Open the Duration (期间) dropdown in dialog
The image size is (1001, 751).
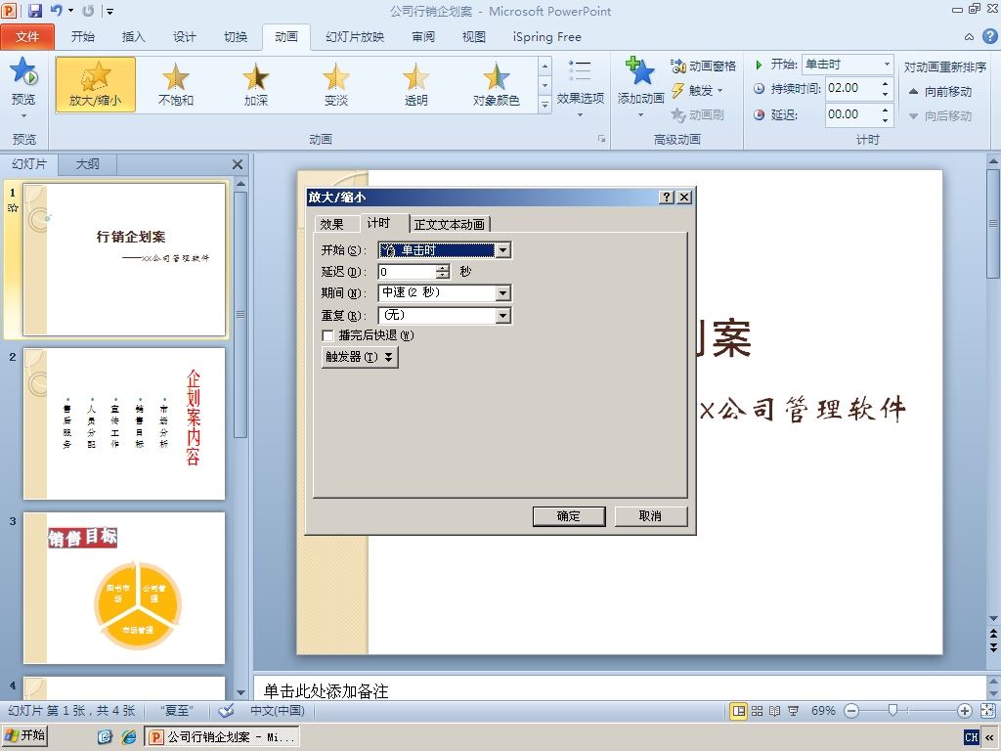click(x=503, y=293)
